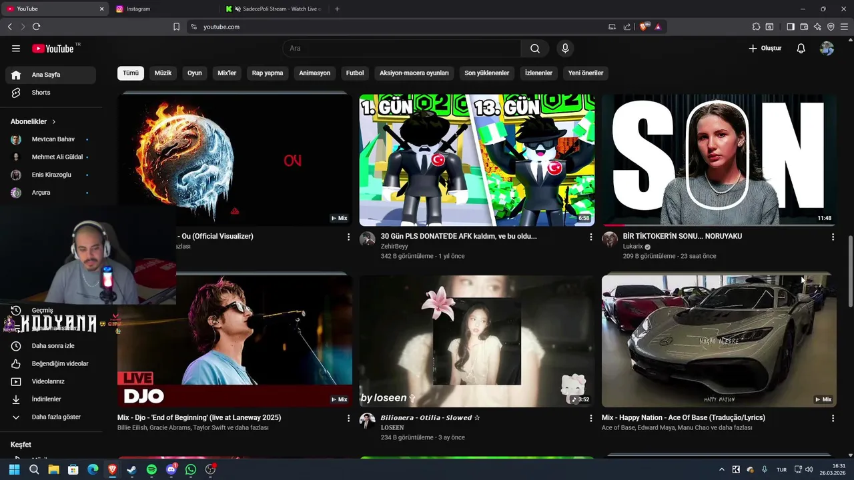Open Shorts from the sidebar

[x=51, y=93]
